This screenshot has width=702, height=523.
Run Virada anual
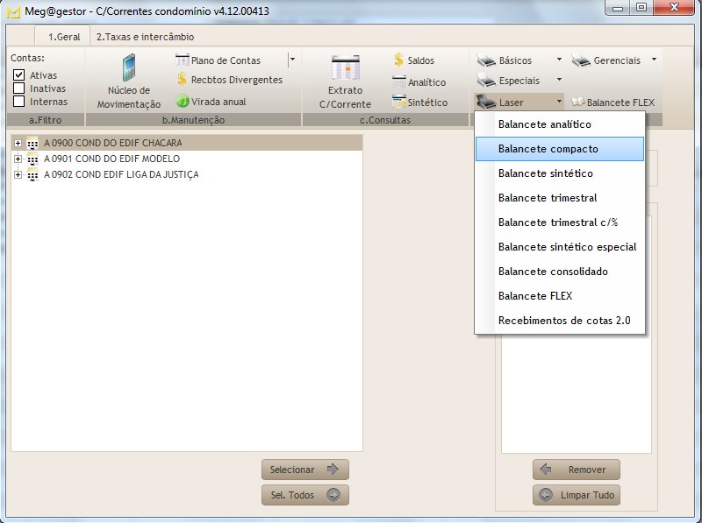click(183, 102)
